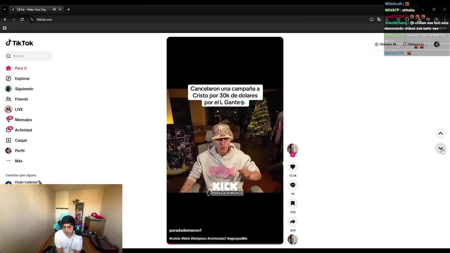The image size is (450, 253).
Task: Open the #kickperu hashtag
Action: click(x=199, y=239)
